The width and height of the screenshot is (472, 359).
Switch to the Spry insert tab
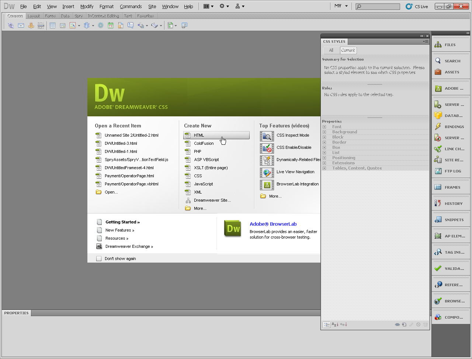79,16
